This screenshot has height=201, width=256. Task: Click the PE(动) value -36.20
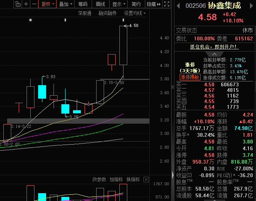(245, 175)
